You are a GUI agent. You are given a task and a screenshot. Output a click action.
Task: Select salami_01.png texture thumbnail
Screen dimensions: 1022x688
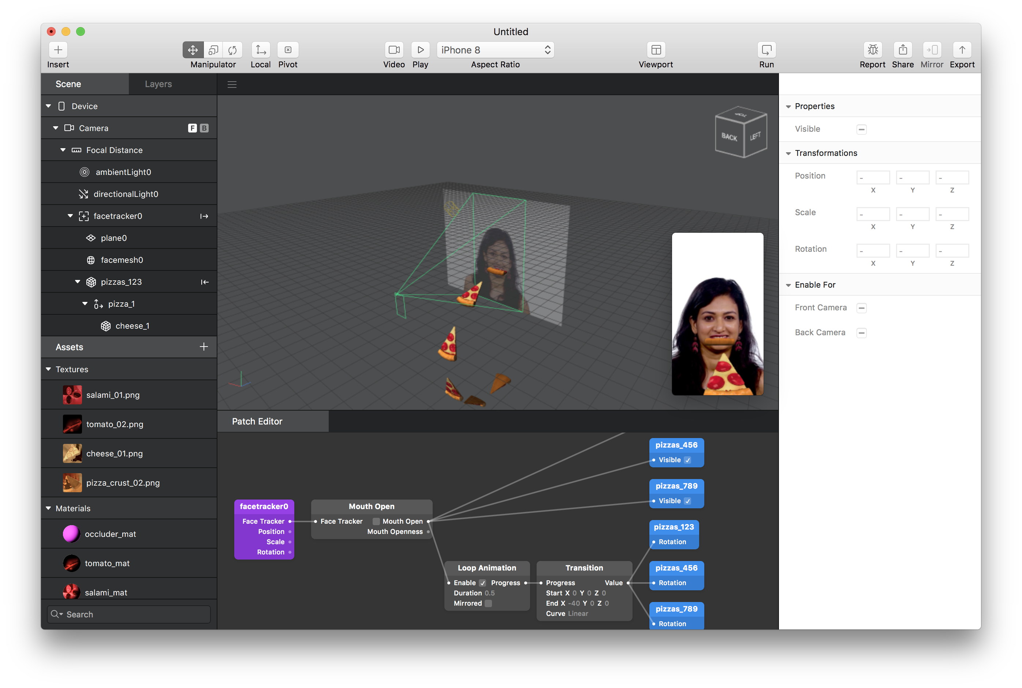(72, 395)
